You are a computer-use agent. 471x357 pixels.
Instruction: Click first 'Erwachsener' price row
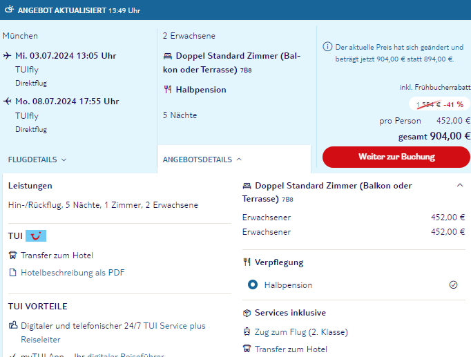354,218
